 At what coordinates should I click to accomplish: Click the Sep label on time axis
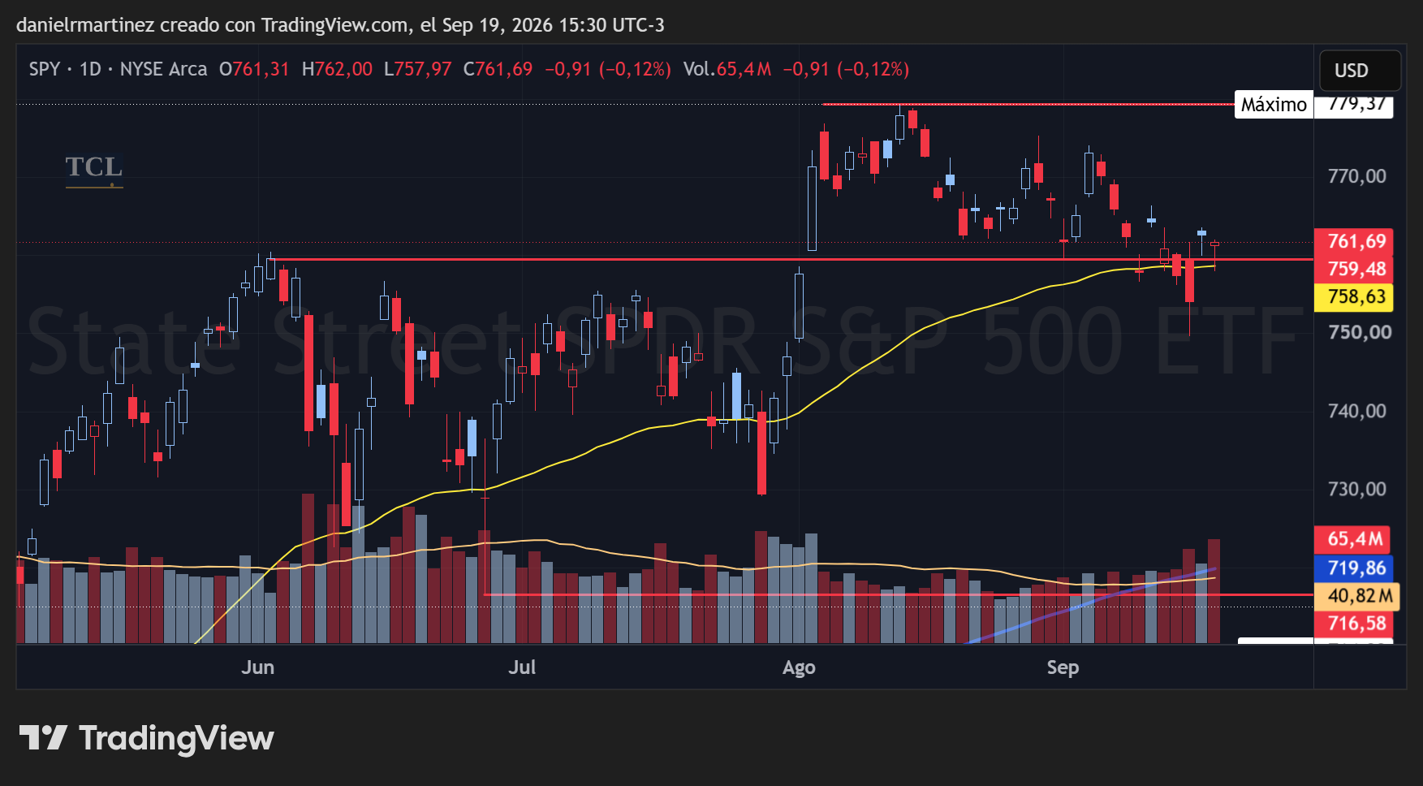1063,667
